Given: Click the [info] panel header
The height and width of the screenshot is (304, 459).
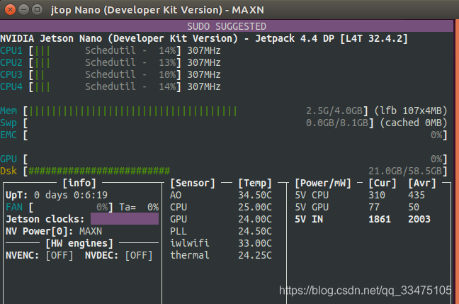Looking at the screenshot, I should [x=79, y=184].
